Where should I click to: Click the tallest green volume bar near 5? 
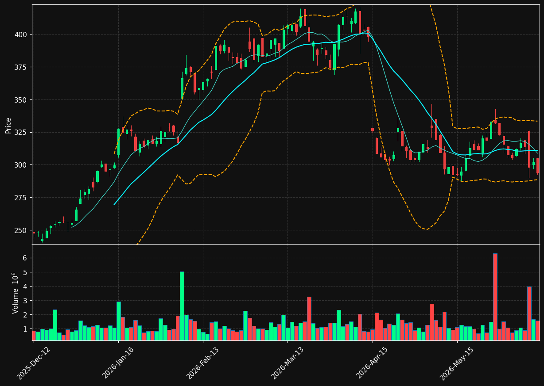[182, 306]
